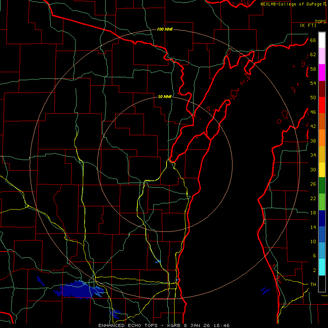Click the legend value 34
This screenshot has height=328, width=328.
coord(313,155)
